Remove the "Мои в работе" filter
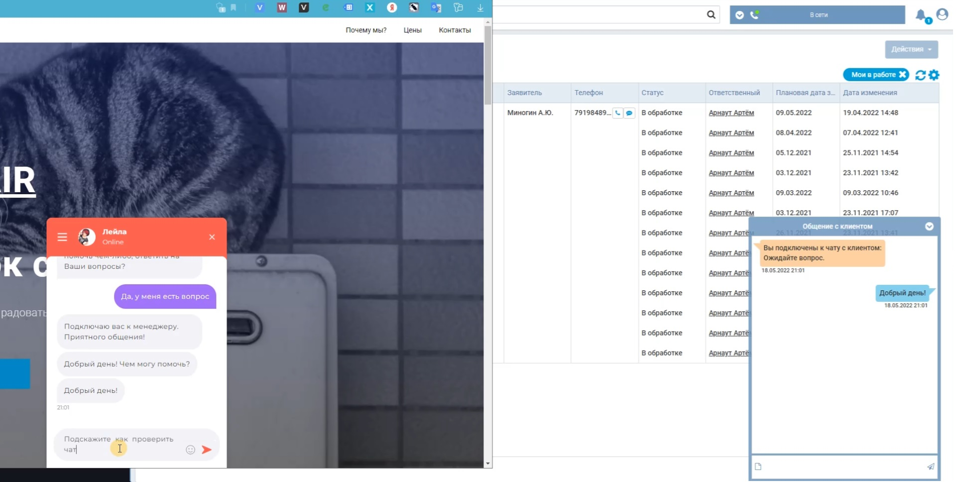This screenshot has width=959, height=482. pos(902,75)
